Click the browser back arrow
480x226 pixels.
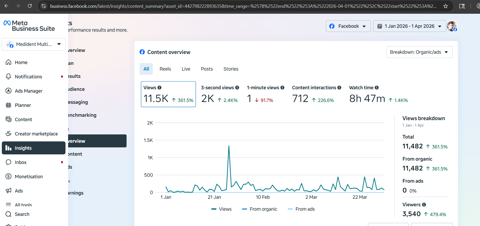tap(6, 6)
